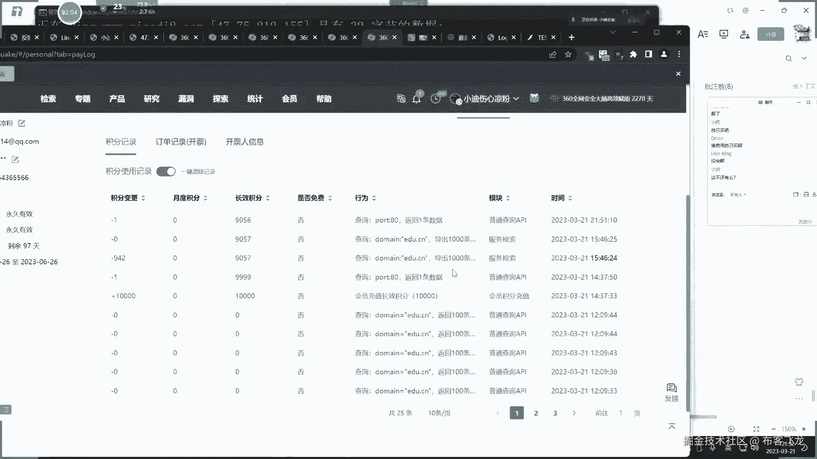Viewport: 817px width, 459px height.
Task: Sort by 积分变更 column arrows
Action: pyautogui.click(x=143, y=198)
